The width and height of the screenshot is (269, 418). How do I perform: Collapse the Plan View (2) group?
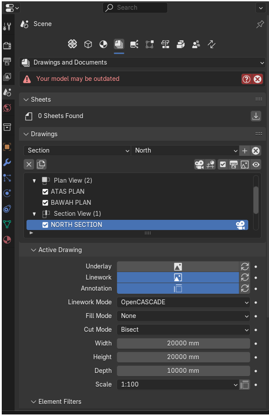(34, 181)
